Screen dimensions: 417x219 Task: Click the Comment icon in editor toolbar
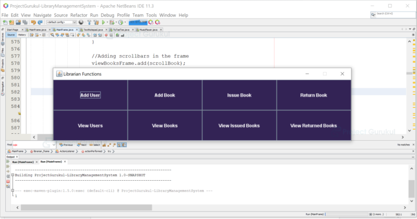pos(117,35)
